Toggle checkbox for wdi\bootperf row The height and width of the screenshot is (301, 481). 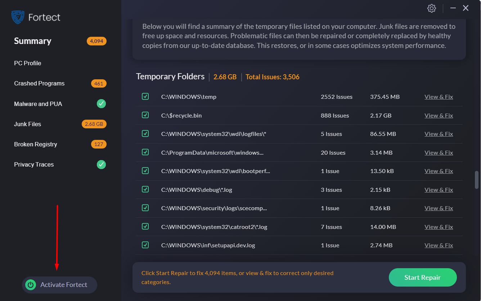(x=145, y=171)
